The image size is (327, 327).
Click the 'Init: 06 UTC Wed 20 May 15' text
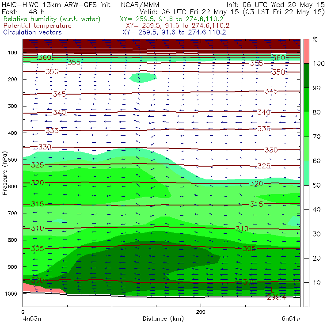pos(275,5)
